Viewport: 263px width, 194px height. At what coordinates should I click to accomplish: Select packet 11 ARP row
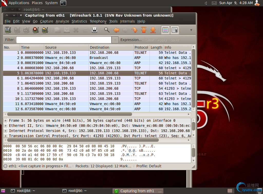(x=97, y=104)
